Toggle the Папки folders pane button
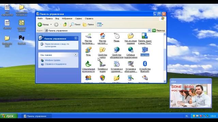This screenshot has width=218, height=122. (88, 24)
